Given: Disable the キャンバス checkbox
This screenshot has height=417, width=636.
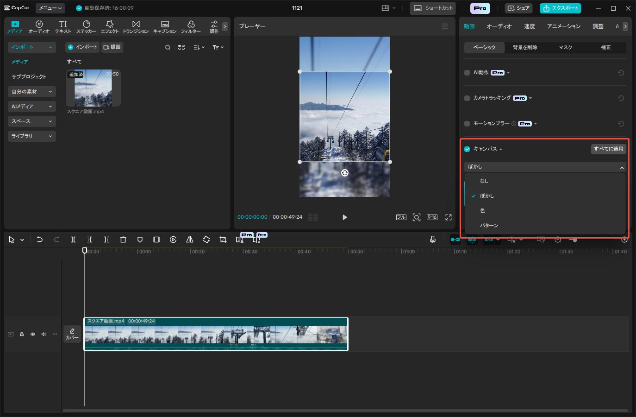Looking at the screenshot, I should click(x=467, y=149).
